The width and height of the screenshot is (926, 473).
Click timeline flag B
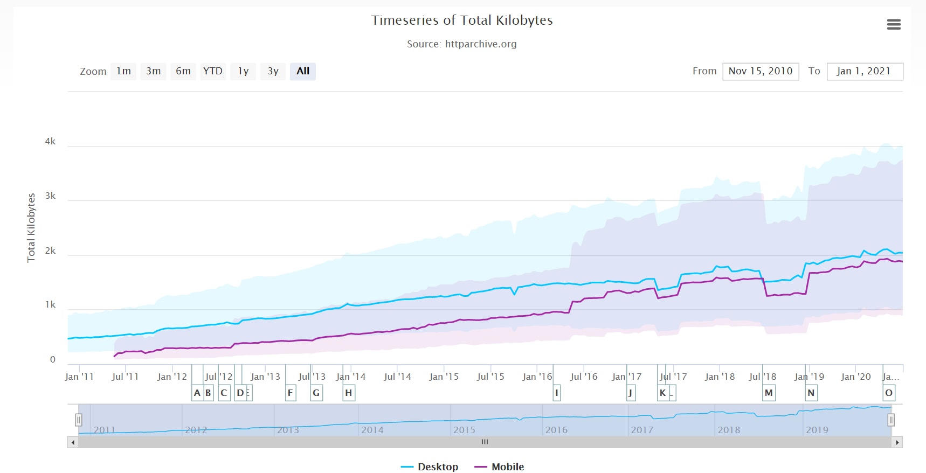pyautogui.click(x=208, y=393)
